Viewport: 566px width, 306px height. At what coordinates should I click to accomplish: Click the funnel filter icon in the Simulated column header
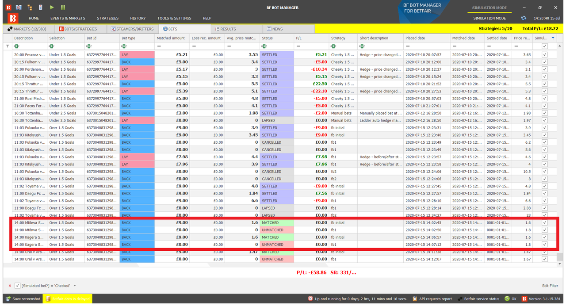tap(553, 38)
